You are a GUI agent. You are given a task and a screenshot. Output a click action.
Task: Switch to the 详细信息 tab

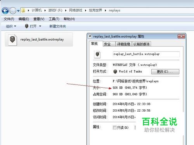click(x=123, y=44)
